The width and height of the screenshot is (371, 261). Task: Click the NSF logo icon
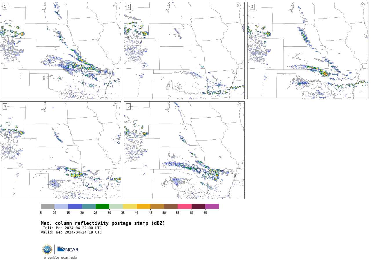[x=47, y=249]
